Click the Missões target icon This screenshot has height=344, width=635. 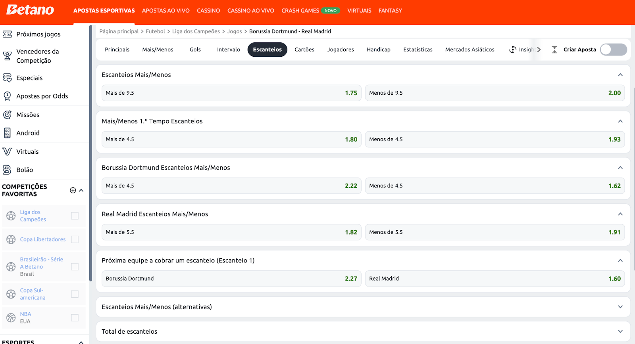7,115
